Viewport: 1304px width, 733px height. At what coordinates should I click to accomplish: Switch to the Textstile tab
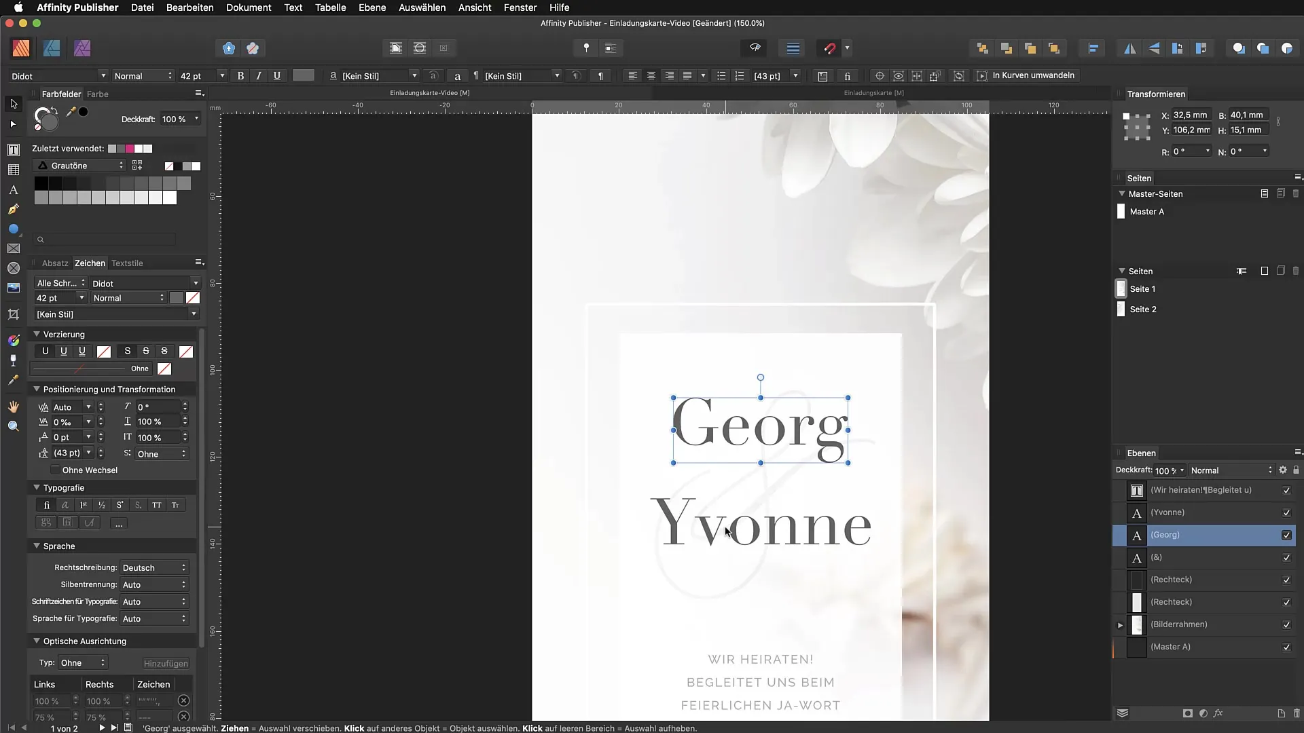127,263
